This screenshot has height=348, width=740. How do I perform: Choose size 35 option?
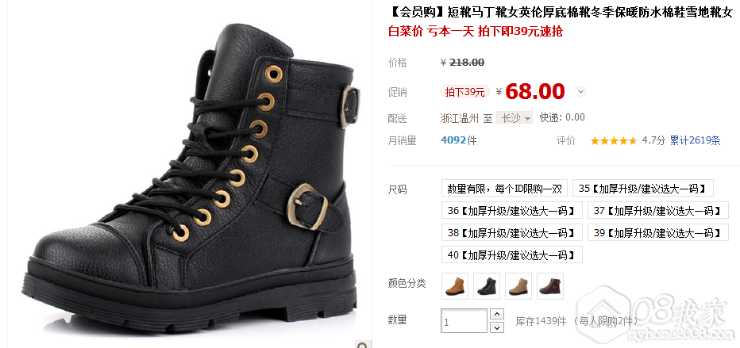tap(643, 189)
